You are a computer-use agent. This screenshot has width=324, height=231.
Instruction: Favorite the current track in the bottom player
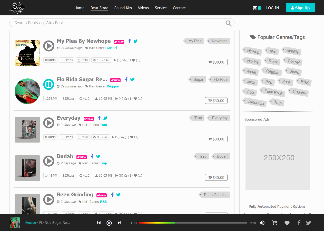287,223
